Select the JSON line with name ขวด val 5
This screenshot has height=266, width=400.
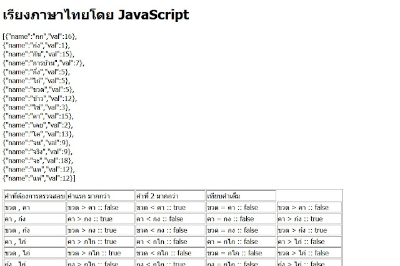pyautogui.click(x=38, y=90)
